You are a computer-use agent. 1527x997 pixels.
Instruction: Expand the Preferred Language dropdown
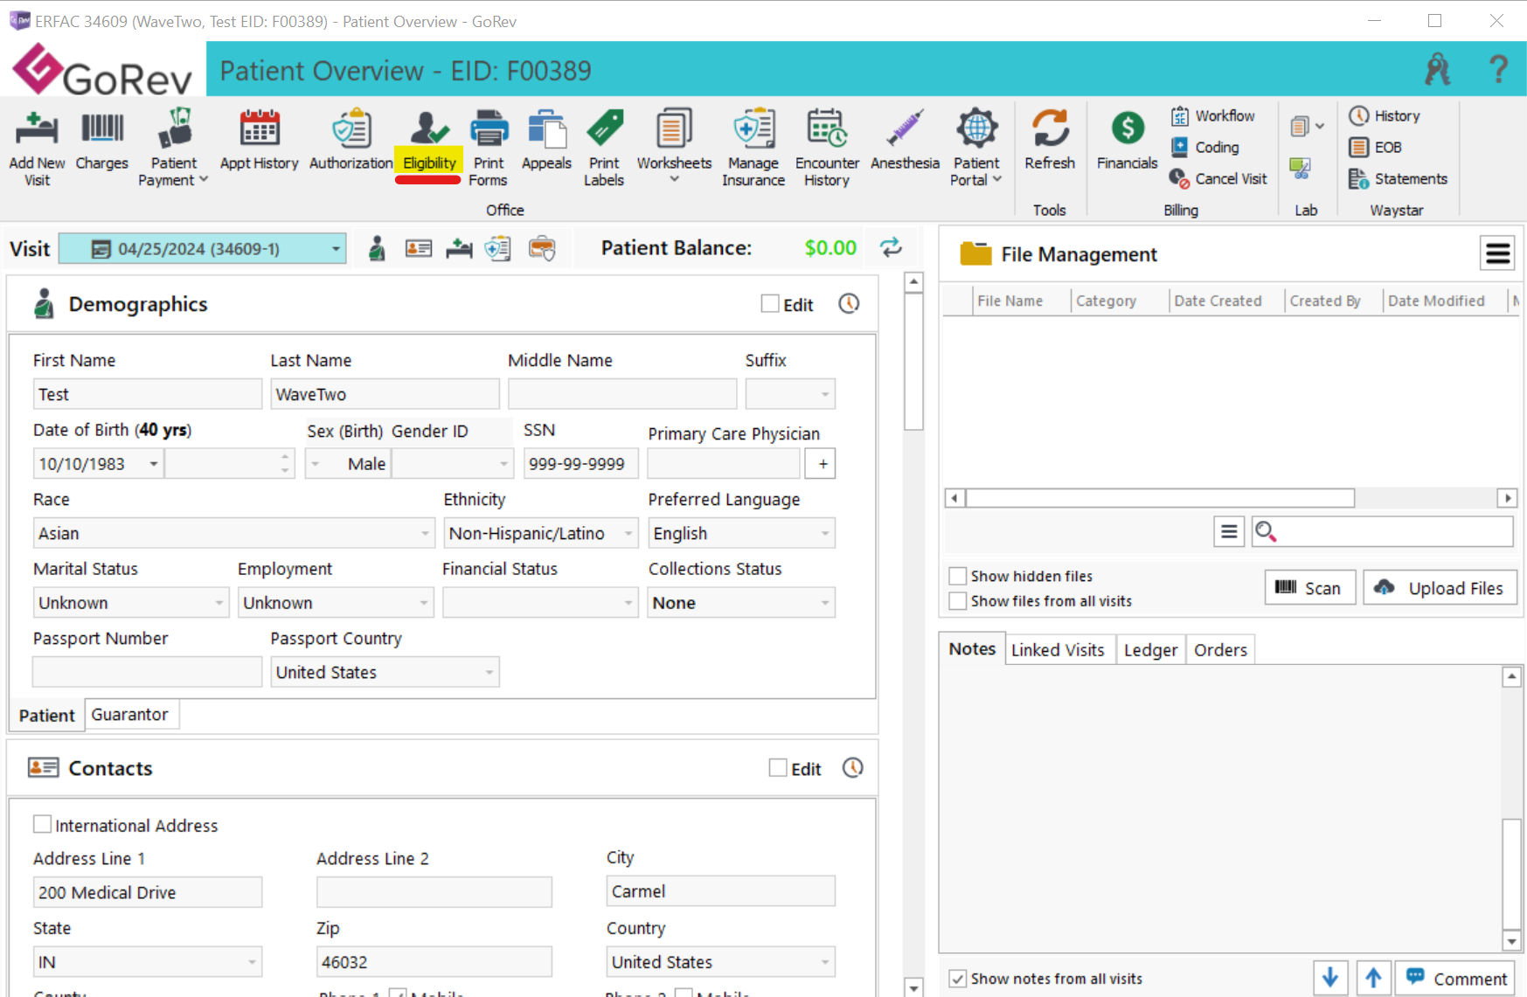click(x=824, y=533)
